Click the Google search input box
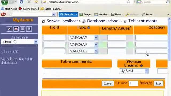 pos(154,2)
